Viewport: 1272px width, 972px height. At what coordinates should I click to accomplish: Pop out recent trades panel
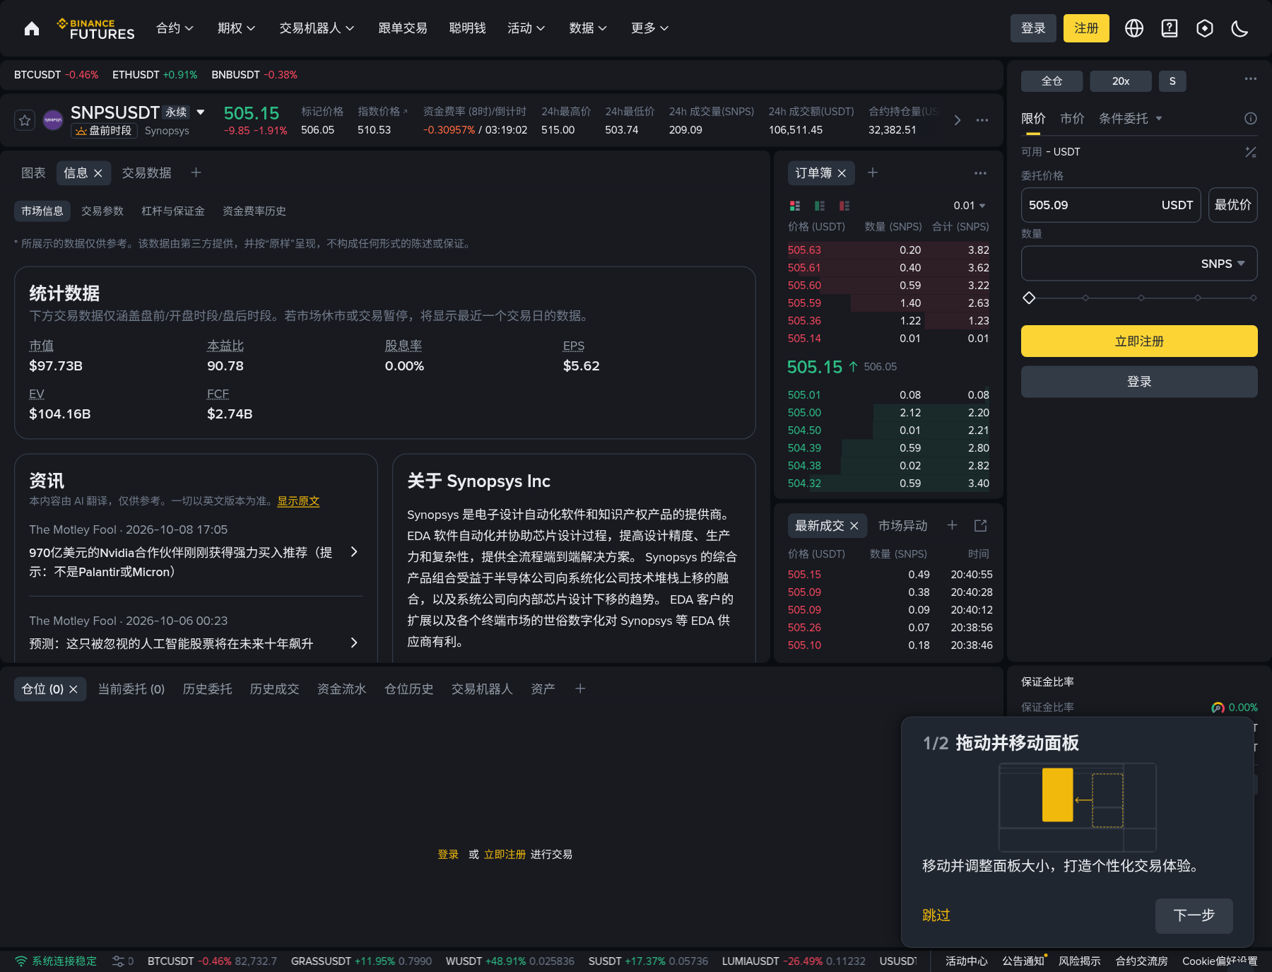[981, 525]
